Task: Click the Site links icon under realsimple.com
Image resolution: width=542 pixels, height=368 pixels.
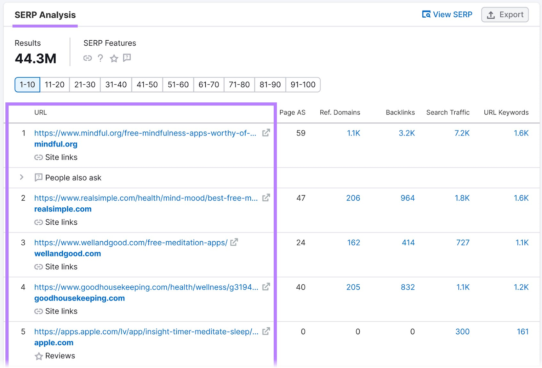Action: click(39, 222)
